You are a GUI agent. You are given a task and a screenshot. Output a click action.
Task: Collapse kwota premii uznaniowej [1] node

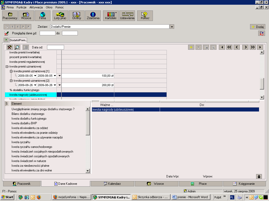(11, 71)
